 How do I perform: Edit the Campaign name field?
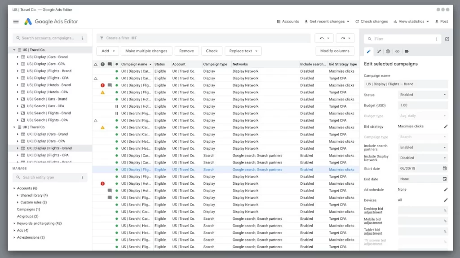tap(406, 84)
